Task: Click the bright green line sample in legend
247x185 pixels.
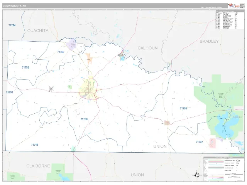Action: 216,180
